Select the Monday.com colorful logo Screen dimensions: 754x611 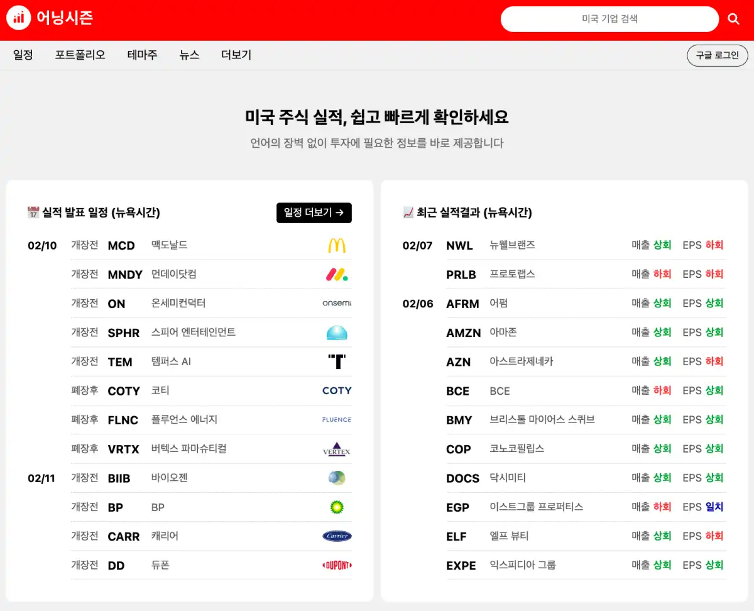pos(337,274)
